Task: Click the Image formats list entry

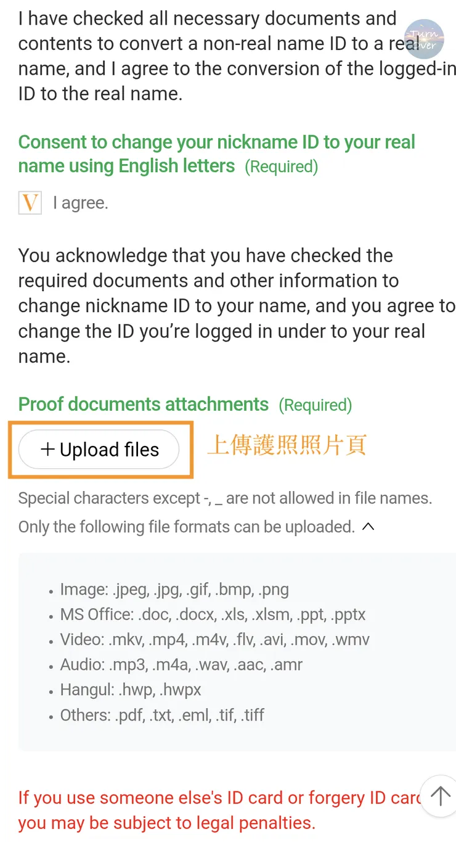Action: coord(174,590)
